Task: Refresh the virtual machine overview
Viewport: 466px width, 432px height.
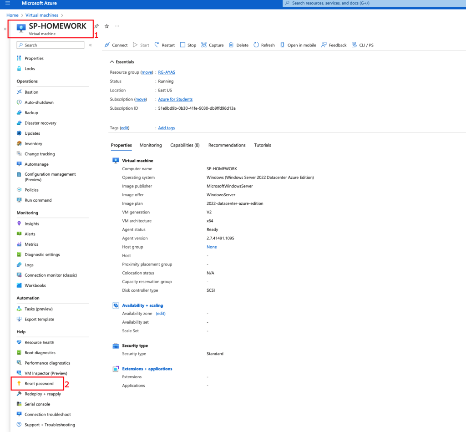Action: pos(264,45)
